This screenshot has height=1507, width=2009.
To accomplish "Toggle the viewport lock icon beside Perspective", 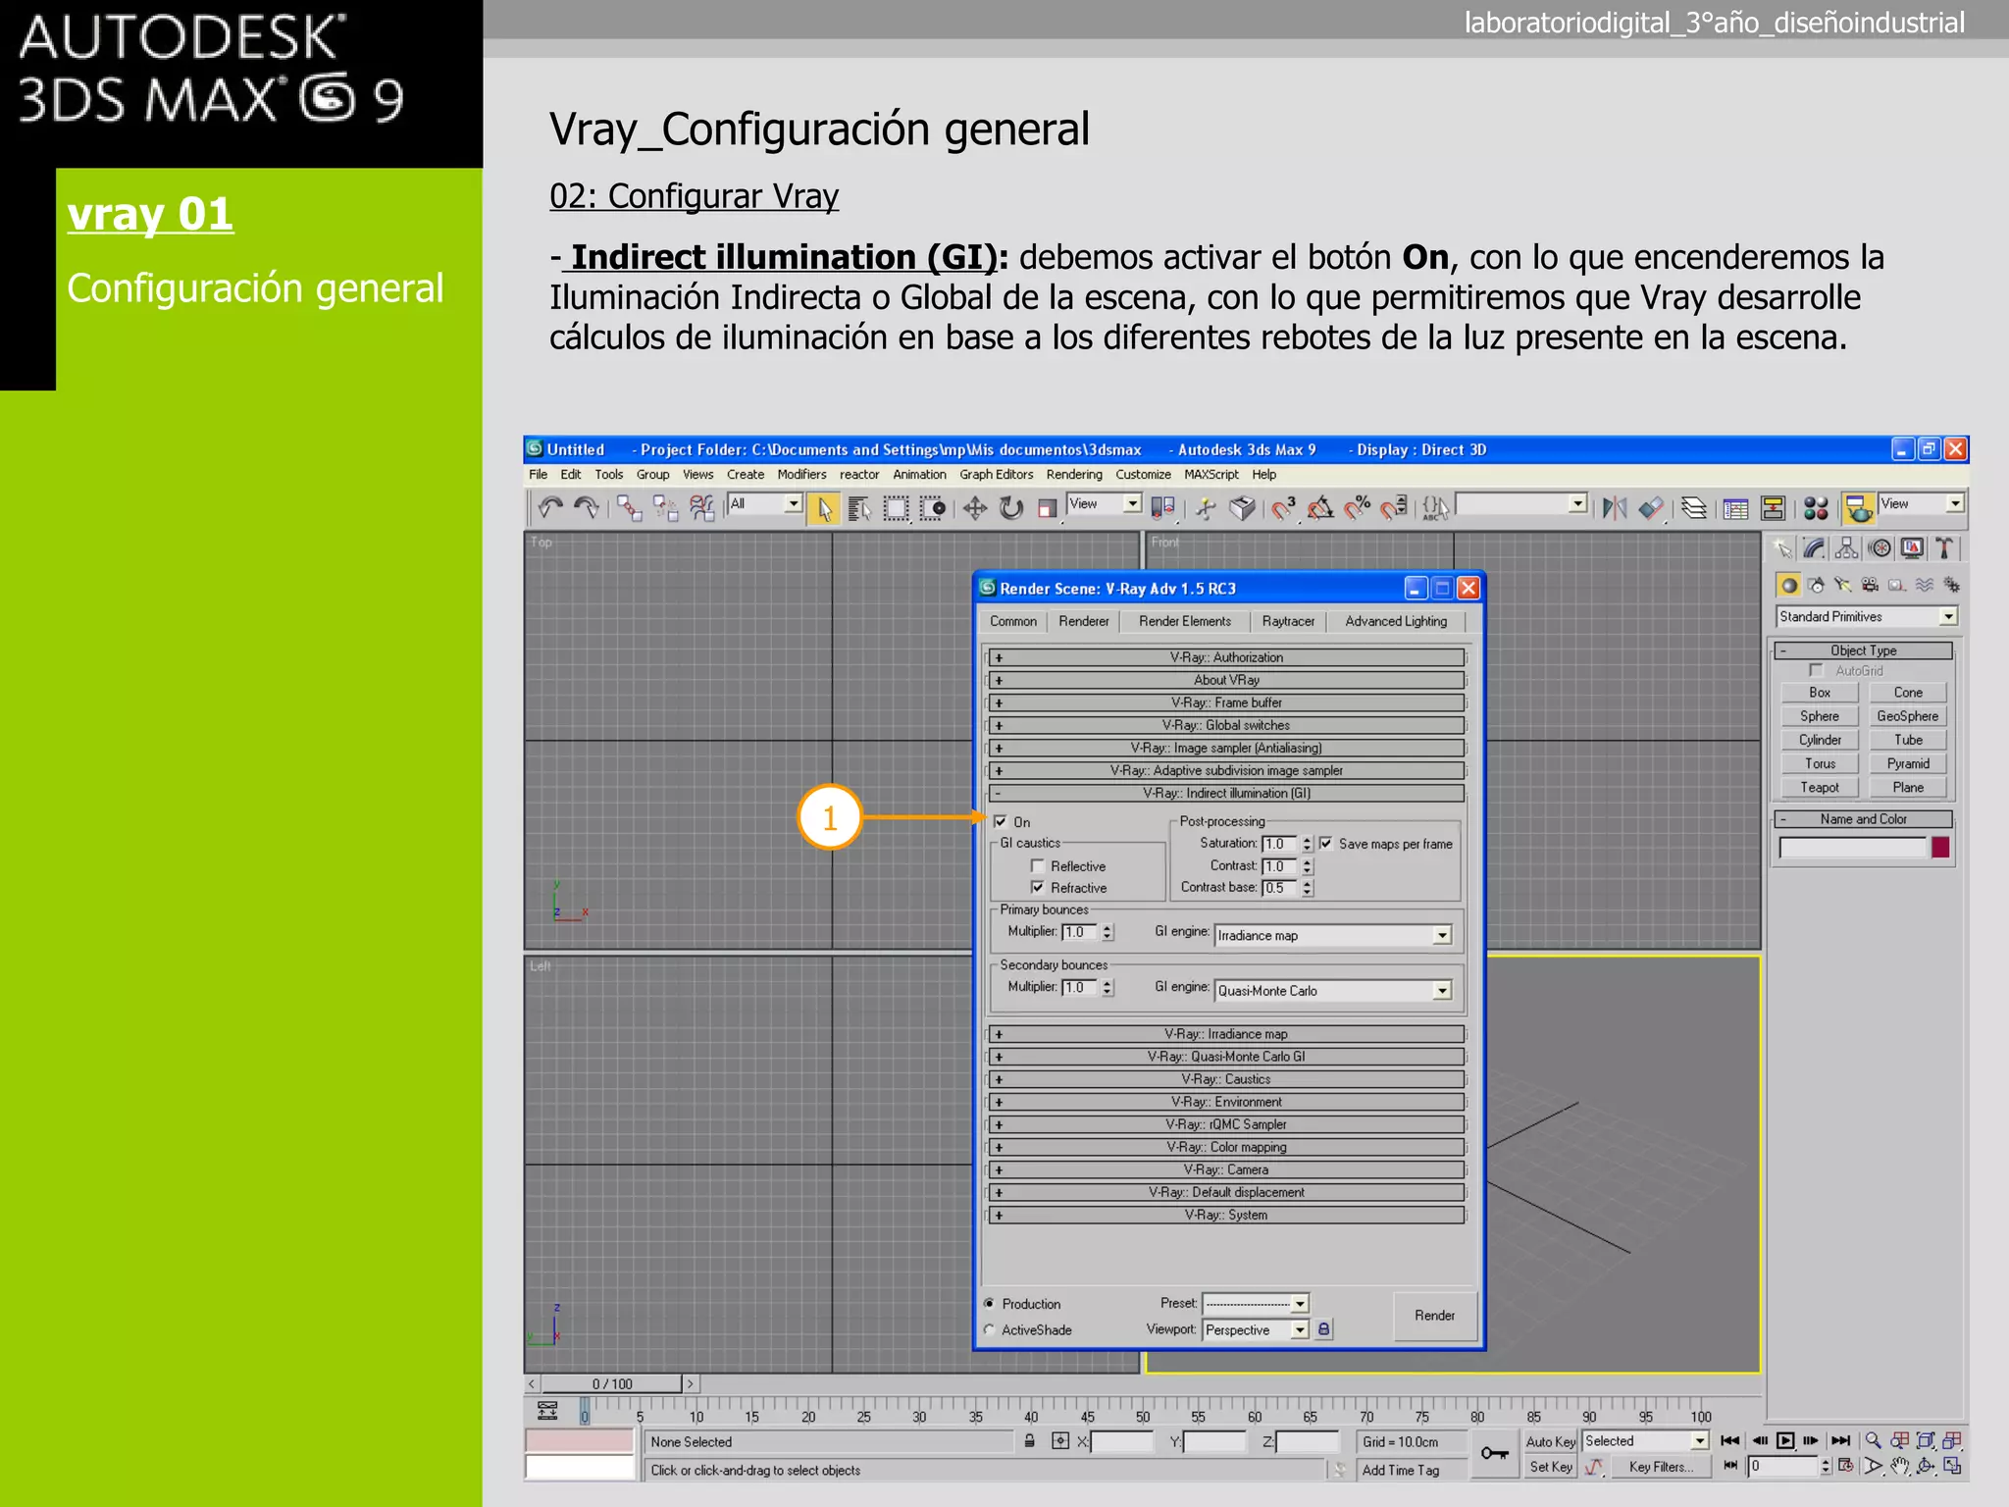I will (1323, 1329).
